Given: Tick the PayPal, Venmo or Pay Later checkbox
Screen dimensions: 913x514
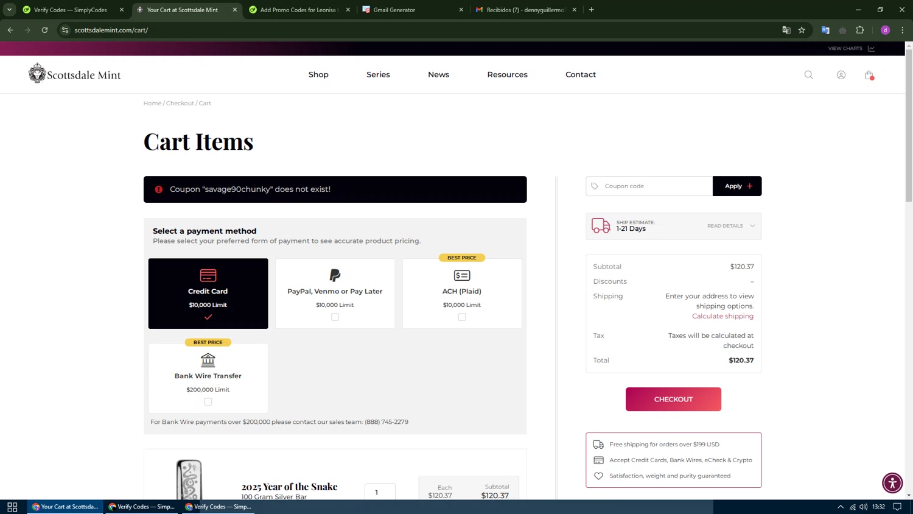Looking at the screenshot, I should click(335, 317).
